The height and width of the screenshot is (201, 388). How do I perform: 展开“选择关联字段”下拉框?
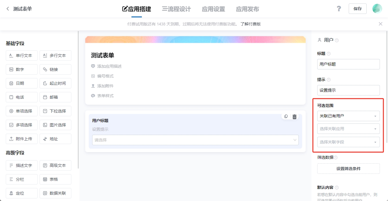[x=348, y=142]
